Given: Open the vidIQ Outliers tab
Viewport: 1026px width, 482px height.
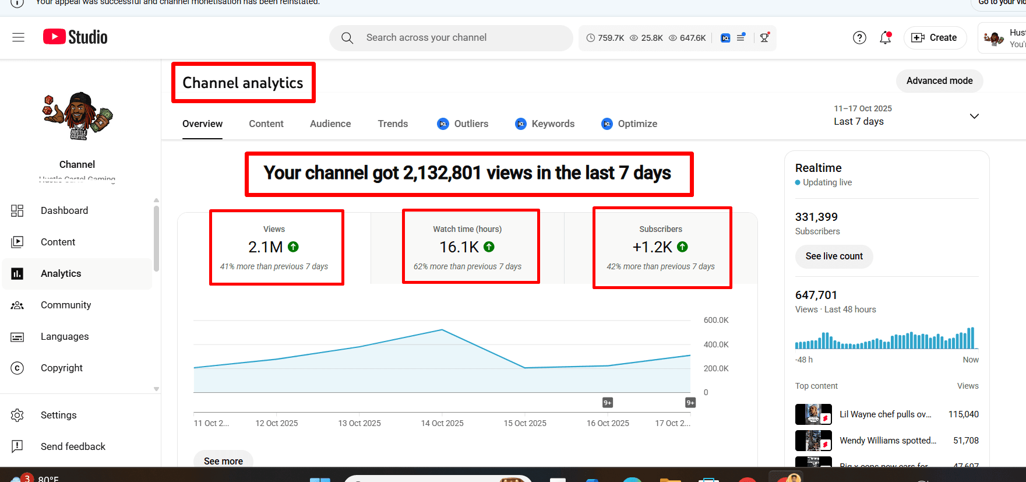Looking at the screenshot, I should tap(463, 124).
